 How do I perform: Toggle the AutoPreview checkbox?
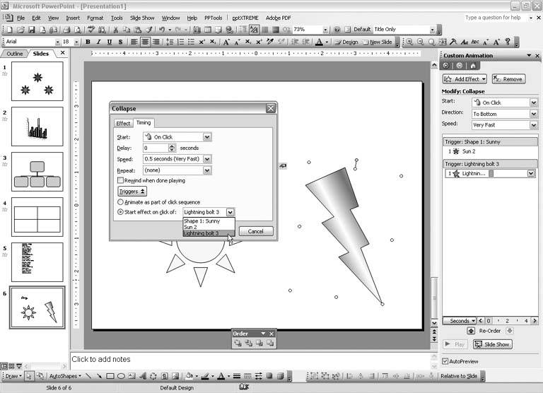tap(445, 361)
